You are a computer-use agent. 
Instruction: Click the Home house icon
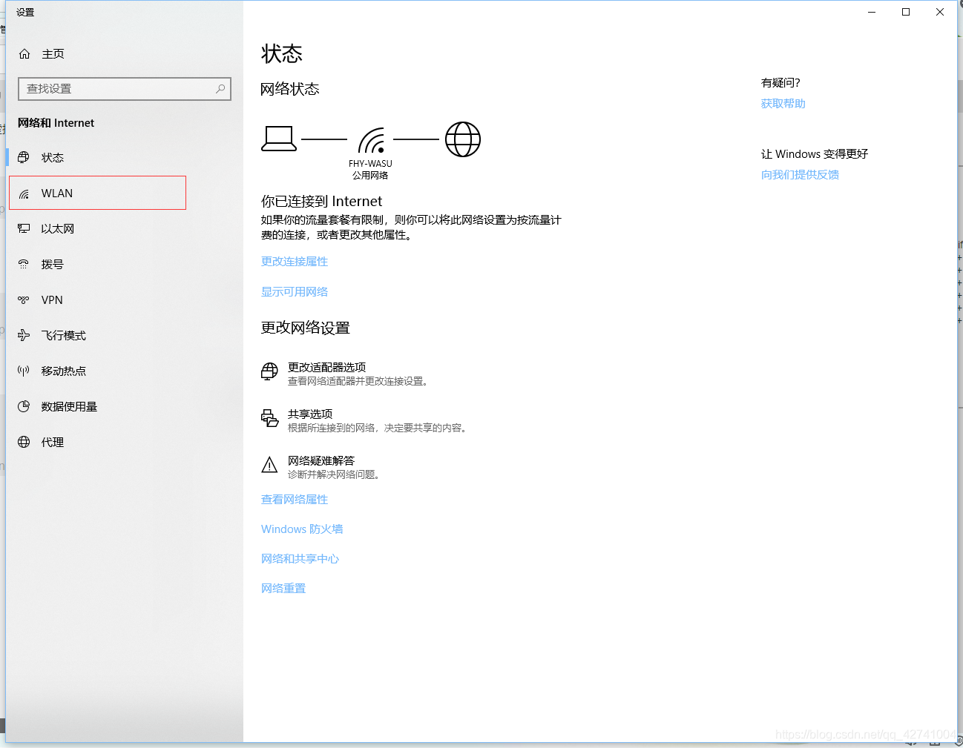tap(24, 54)
